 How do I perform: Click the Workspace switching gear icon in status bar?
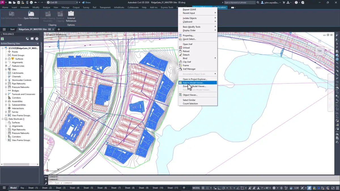tap(274, 188)
